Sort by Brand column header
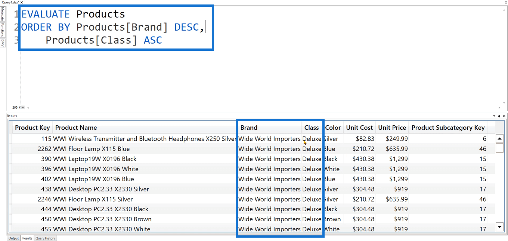This screenshot has height=241, width=508. pos(270,128)
